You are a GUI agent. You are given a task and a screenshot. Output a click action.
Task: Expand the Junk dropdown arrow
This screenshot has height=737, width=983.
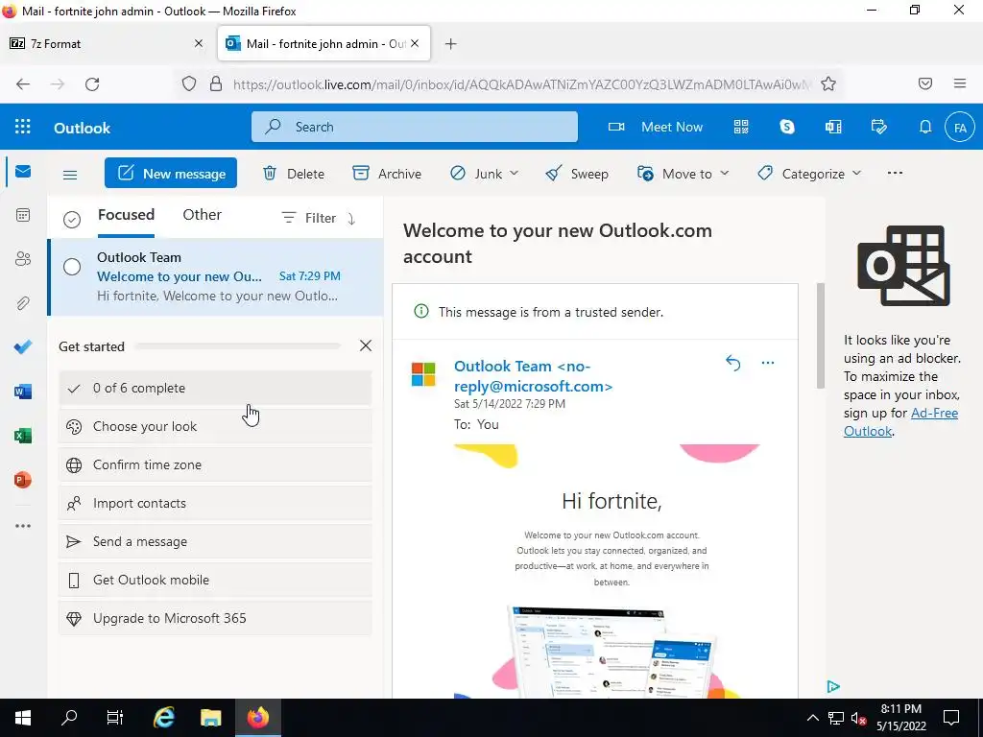point(515,173)
